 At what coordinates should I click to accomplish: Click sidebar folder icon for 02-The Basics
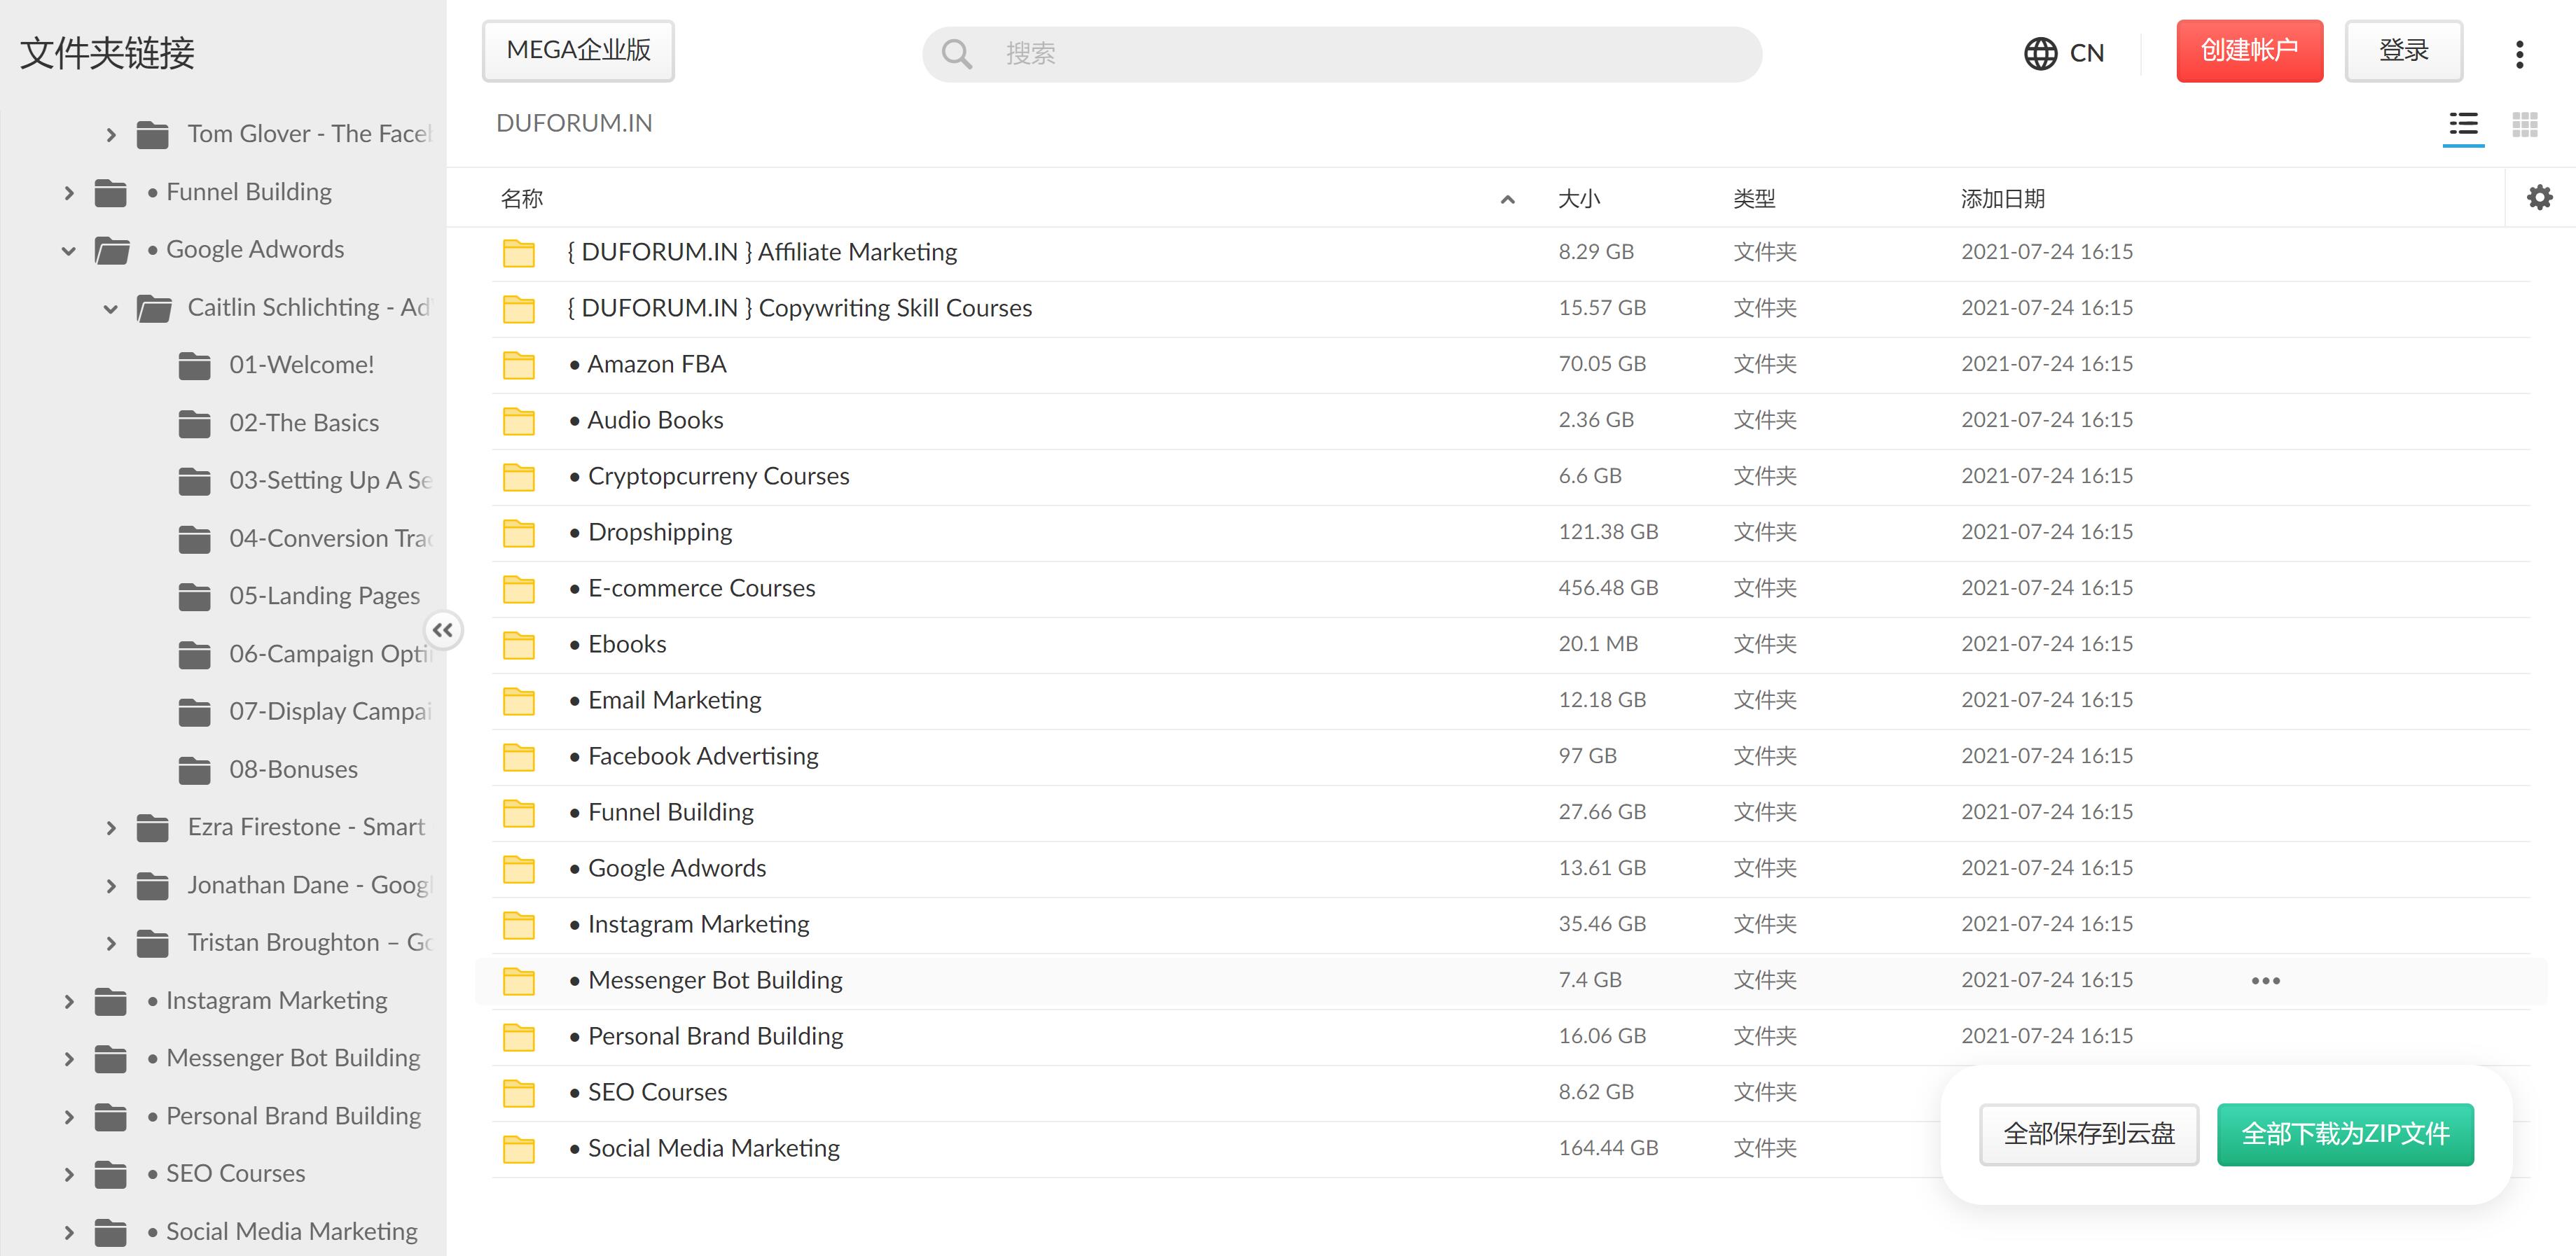194,424
